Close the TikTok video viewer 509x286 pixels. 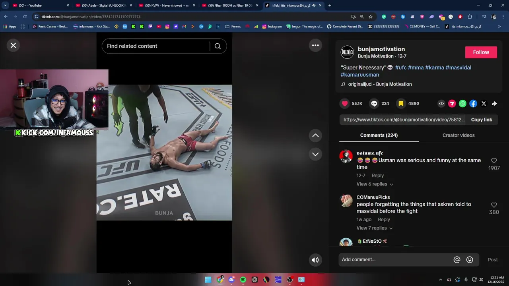[x=13, y=45]
